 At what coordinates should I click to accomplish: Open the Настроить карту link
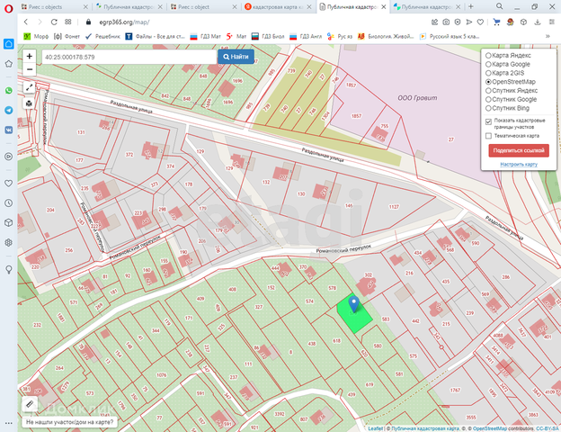519,165
